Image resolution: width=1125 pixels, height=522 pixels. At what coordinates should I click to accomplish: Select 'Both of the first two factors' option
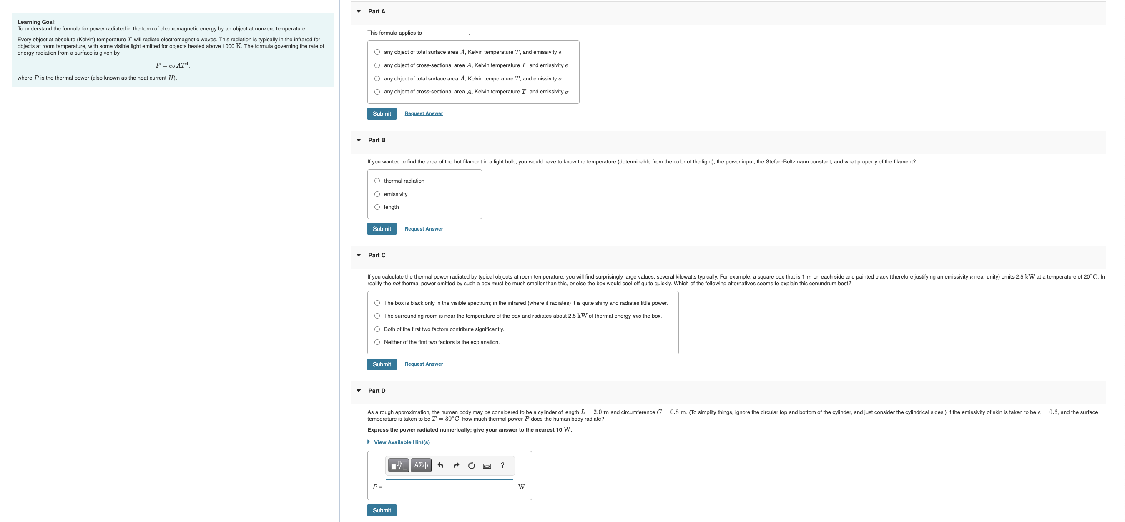click(377, 329)
